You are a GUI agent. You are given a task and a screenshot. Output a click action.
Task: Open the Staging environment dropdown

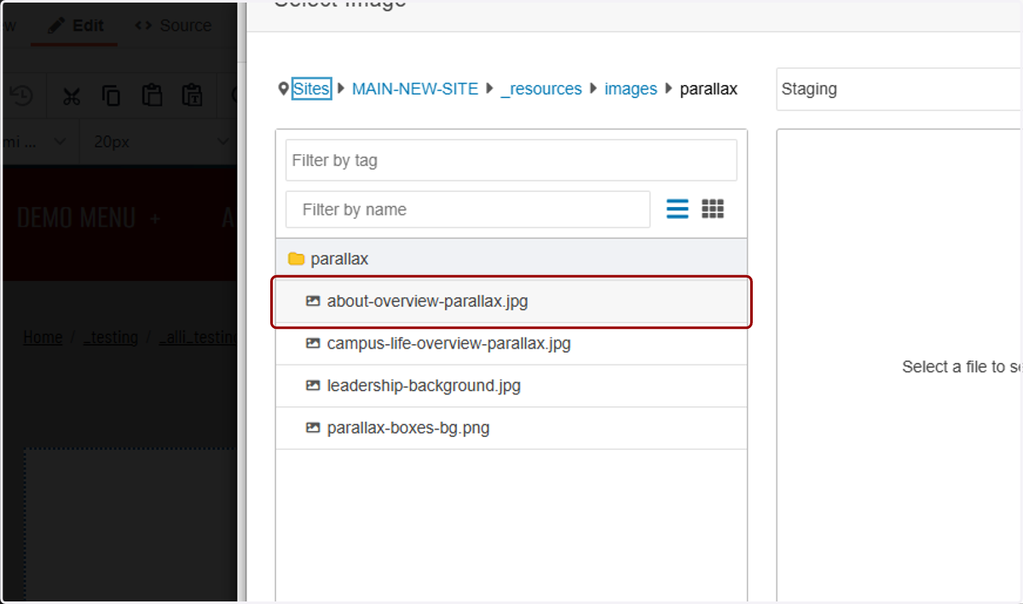899,89
